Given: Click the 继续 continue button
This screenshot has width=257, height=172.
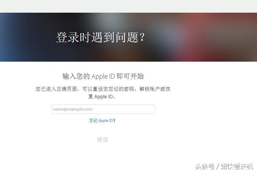Looking at the screenshot, I should (x=103, y=139).
